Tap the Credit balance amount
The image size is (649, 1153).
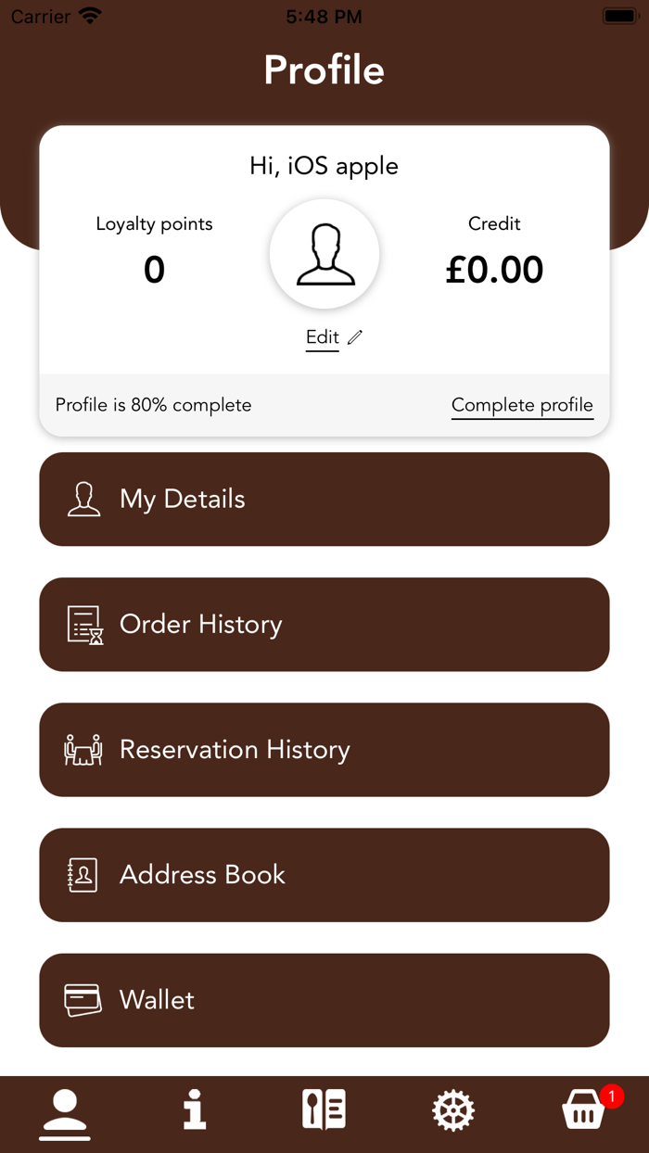pos(494,270)
